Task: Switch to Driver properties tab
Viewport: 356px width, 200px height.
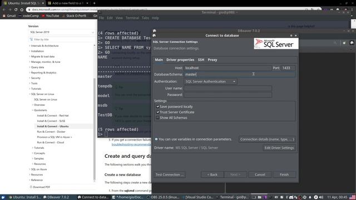Action: pos(180,60)
